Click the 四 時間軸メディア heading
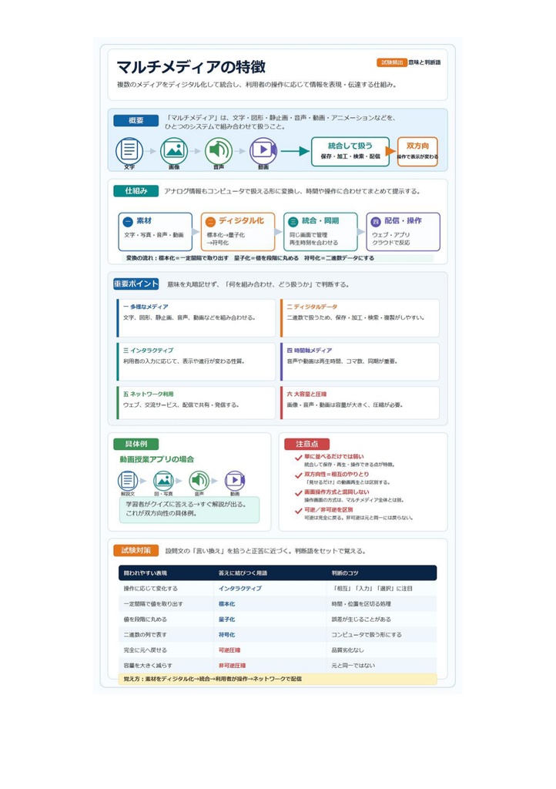The height and width of the screenshot is (789, 556). pyautogui.click(x=309, y=351)
